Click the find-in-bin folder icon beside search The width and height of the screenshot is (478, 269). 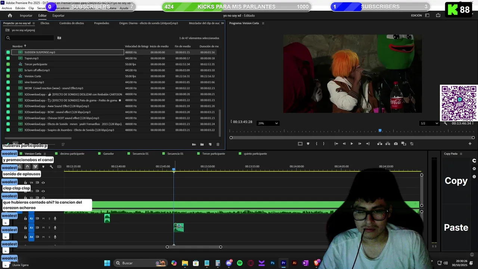[x=59, y=38]
